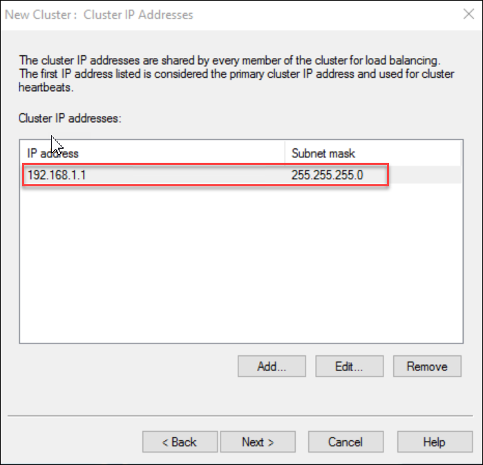Click the Subnet mask column header

323,153
